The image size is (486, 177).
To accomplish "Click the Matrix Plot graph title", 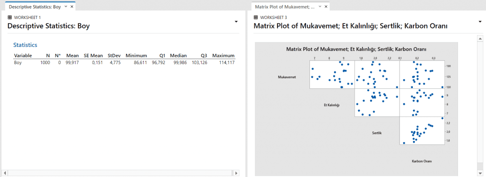I will [x=356, y=49].
